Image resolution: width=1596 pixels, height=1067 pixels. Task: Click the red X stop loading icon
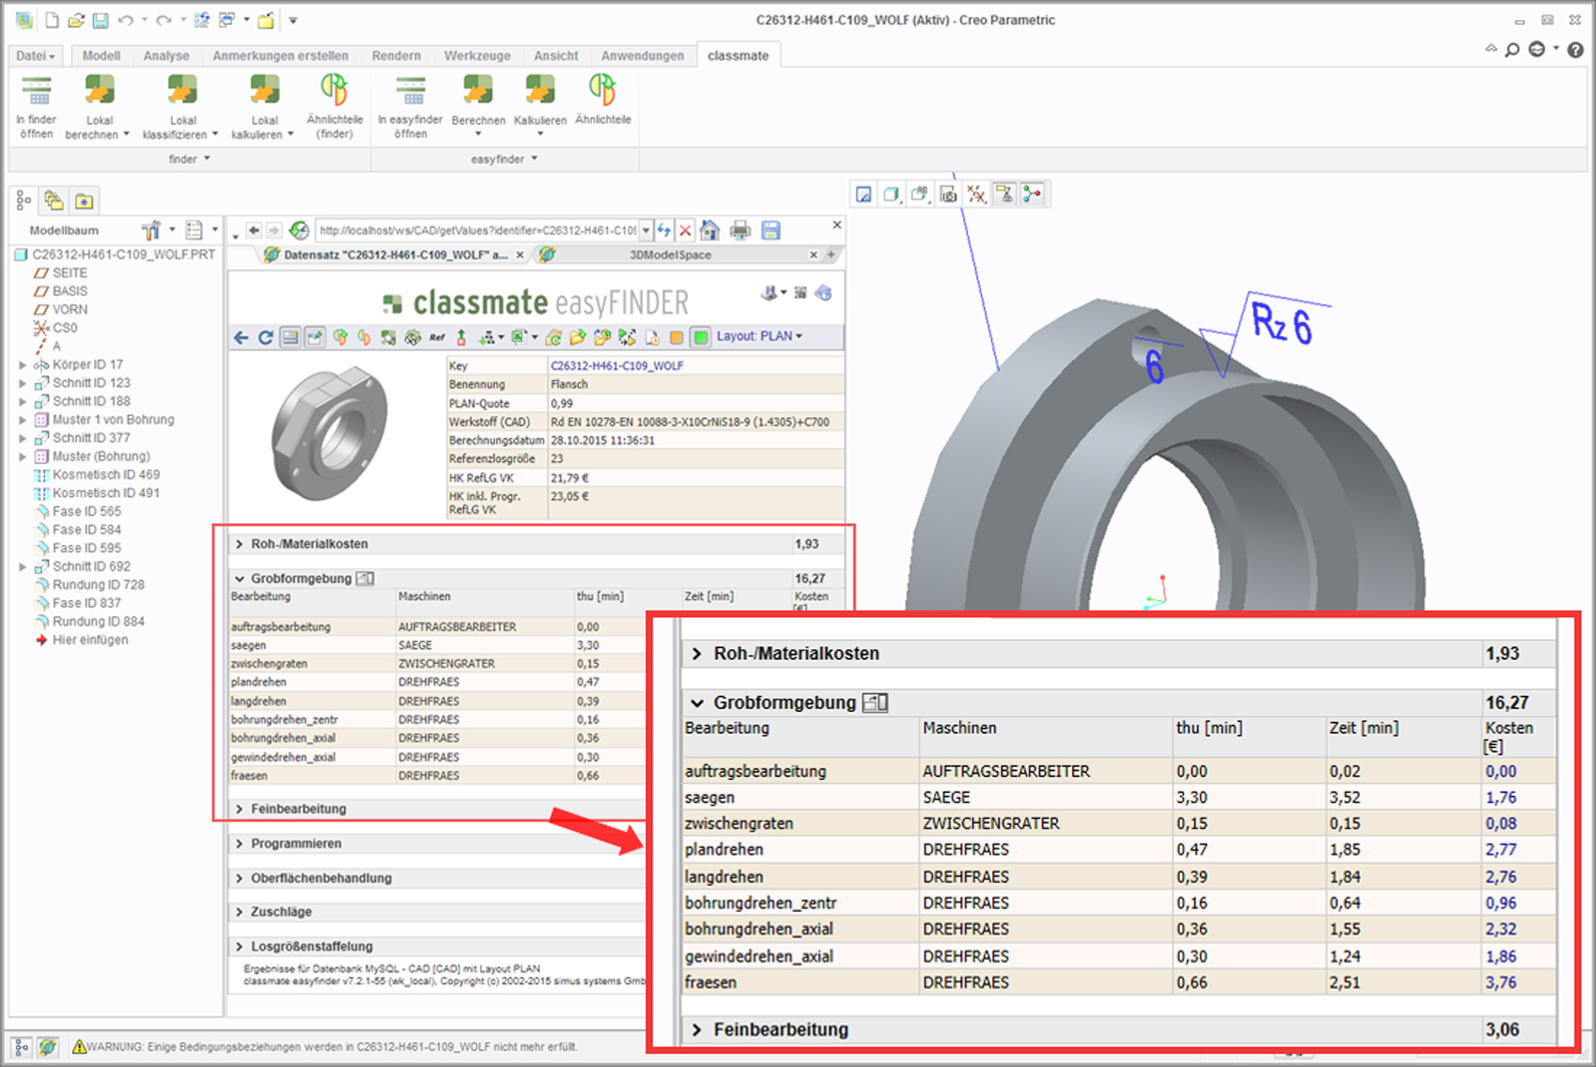[685, 231]
